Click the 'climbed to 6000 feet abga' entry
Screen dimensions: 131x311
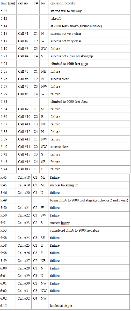89,102
